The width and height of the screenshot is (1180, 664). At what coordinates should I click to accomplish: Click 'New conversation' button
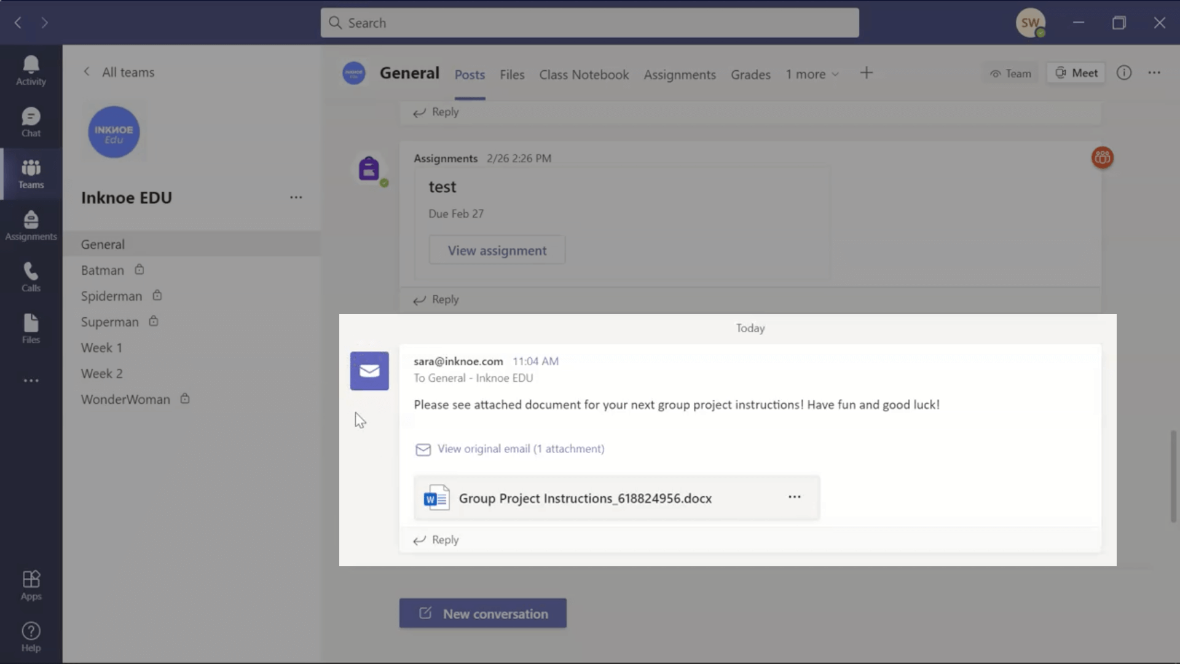483,613
